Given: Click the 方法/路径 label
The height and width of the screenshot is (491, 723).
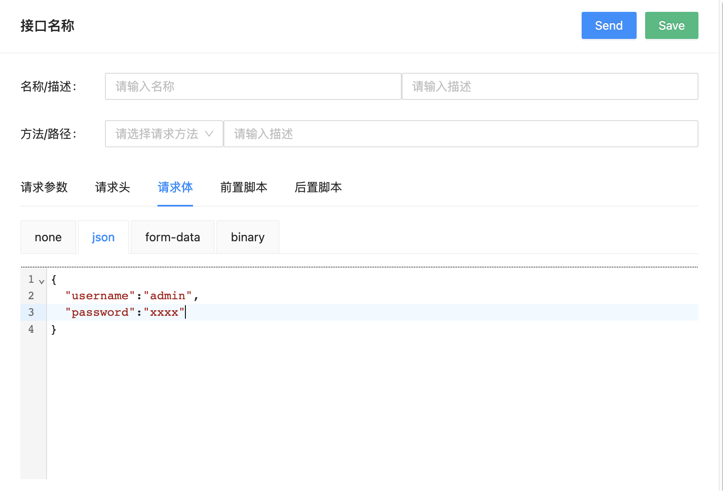Looking at the screenshot, I should [48, 134].
